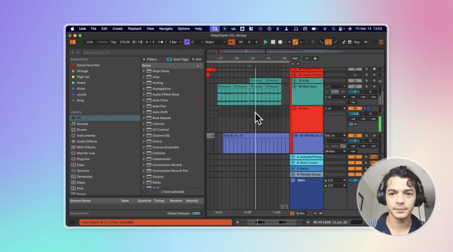This screenshot has height=252, width=453.
Task: Open the Sounds library category
Action: 82,124
